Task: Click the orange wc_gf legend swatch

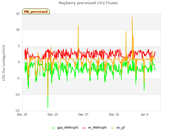Action: point(113,128)
